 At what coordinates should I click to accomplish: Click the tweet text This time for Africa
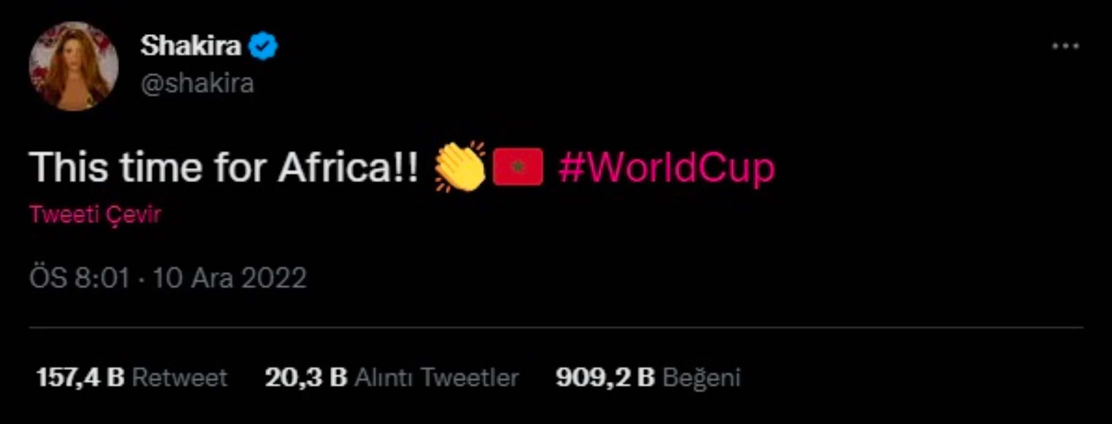[224, 168]
